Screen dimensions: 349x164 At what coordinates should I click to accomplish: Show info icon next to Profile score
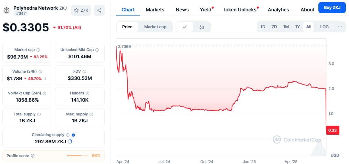point(33,156)
